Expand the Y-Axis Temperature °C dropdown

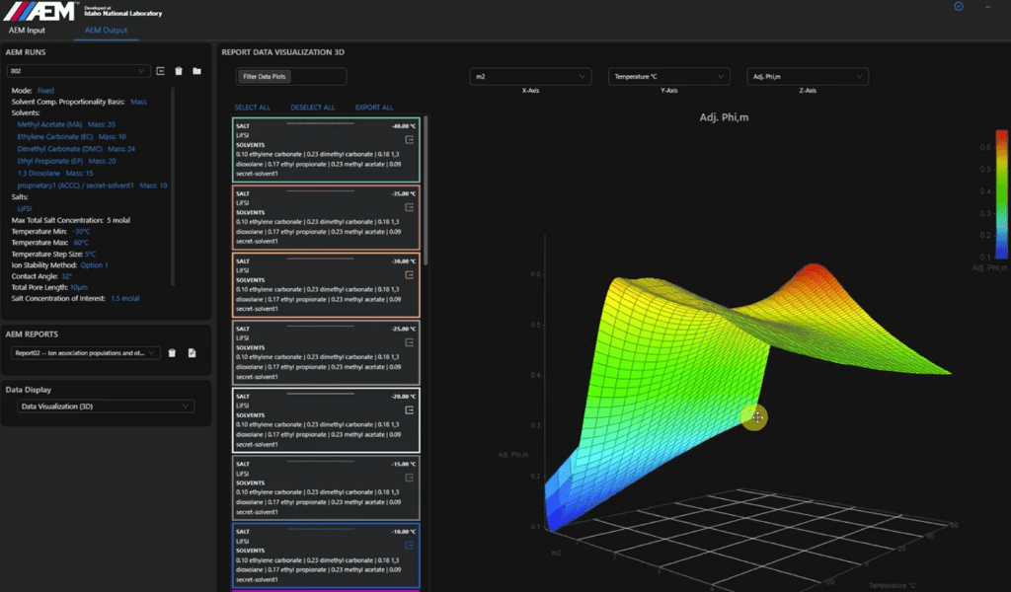(x=668, y=76)
